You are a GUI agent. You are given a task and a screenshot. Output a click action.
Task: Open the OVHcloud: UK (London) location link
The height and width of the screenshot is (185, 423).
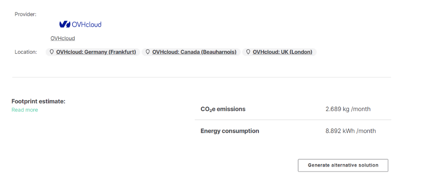282,52
